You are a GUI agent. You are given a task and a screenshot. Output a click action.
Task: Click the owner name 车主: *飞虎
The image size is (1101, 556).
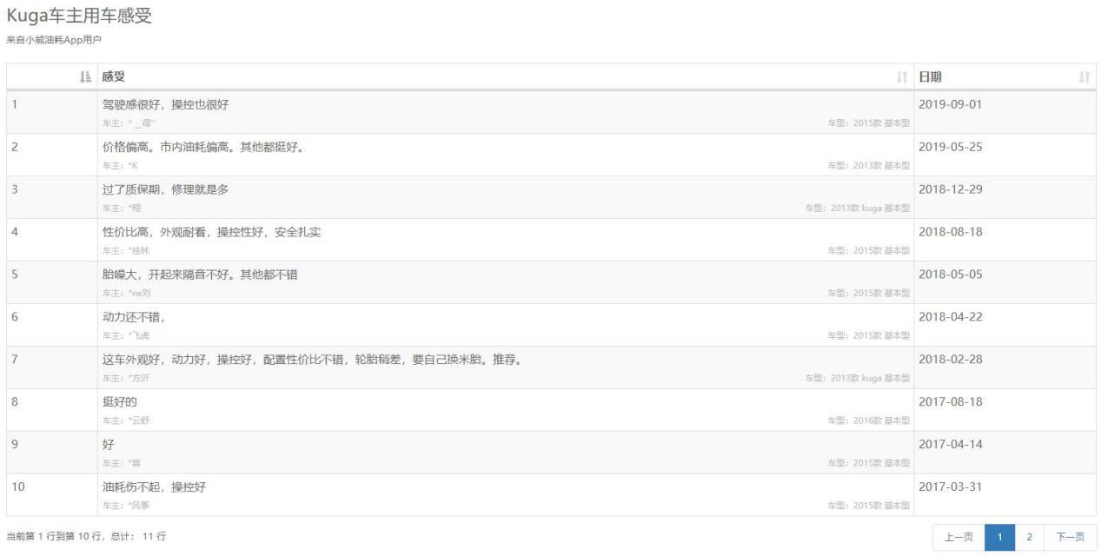[126, 335]
